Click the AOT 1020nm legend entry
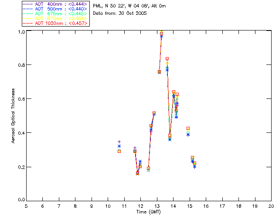 (x=55, y=23)
